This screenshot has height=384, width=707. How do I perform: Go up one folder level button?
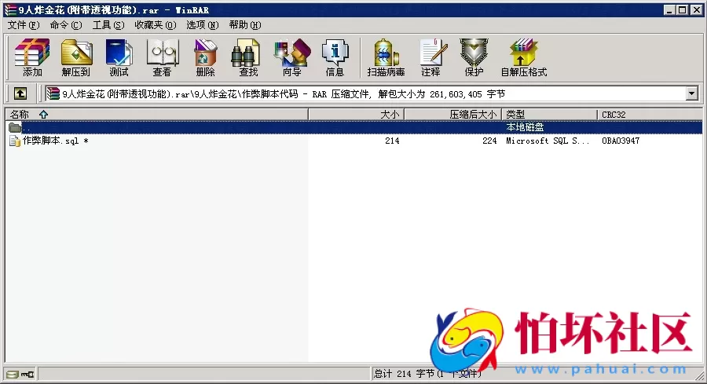[20, 93]
